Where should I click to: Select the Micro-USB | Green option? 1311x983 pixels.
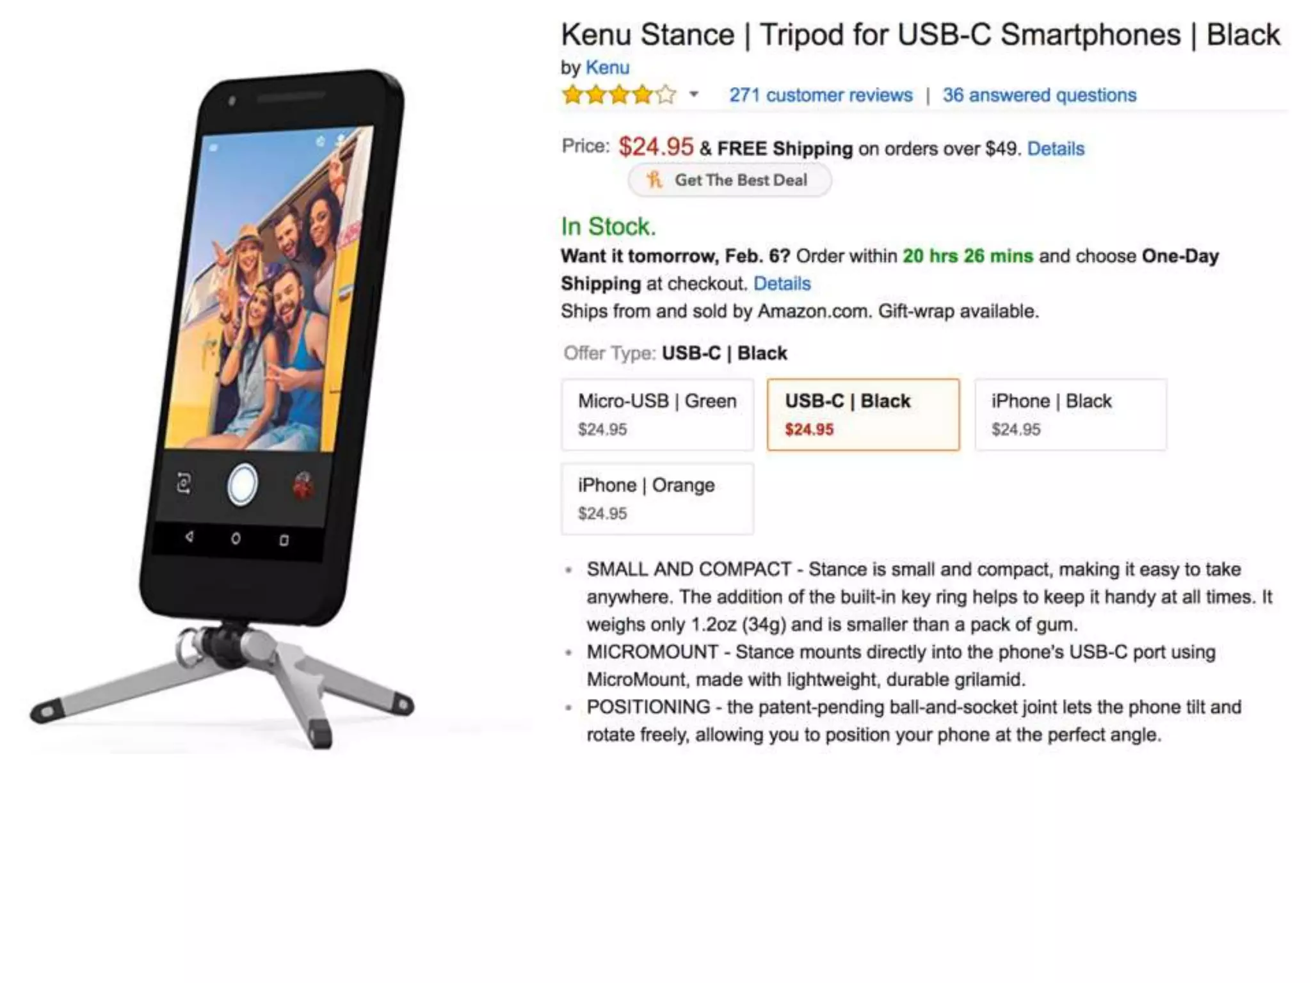[x=657, y=415]
